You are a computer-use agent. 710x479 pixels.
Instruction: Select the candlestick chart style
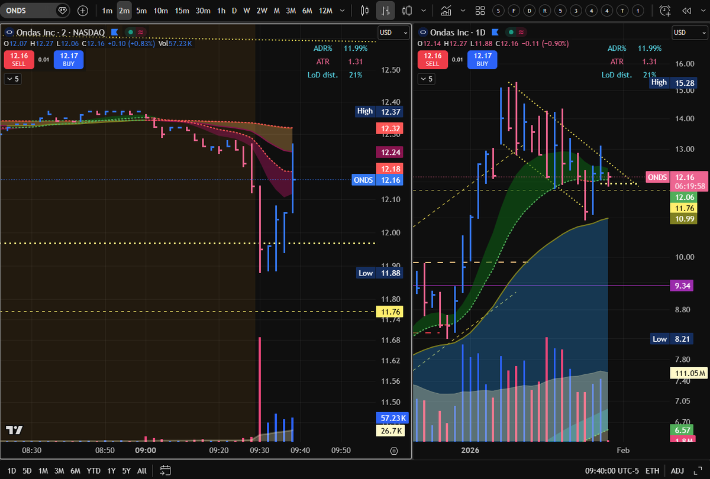pyautogui.click(x=364, y=11)
